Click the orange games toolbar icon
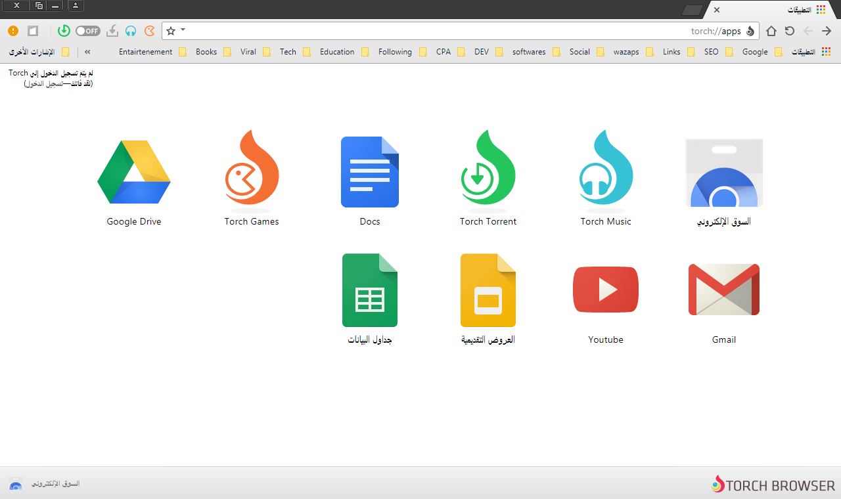The width and height of the screenshot is (841, 499). [149, 31]
